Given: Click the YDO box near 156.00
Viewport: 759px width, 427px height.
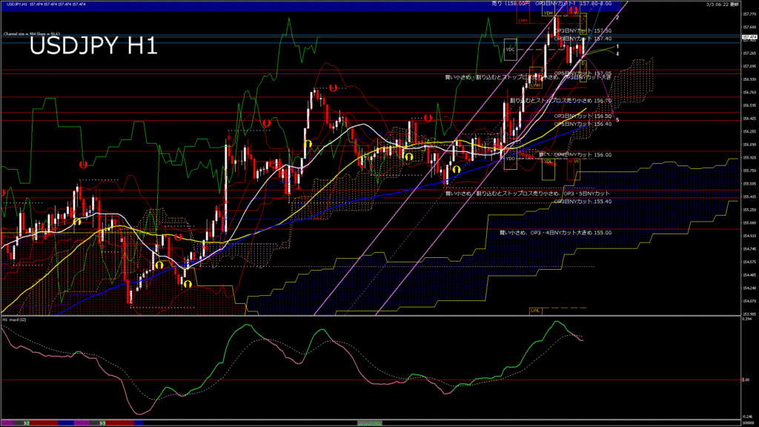Looking at the screenshot, I should tap(509, 158).
